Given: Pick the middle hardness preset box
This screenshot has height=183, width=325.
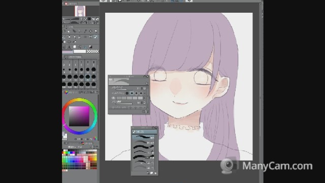Looking at the screenshot, I should (x=129, y=98).
